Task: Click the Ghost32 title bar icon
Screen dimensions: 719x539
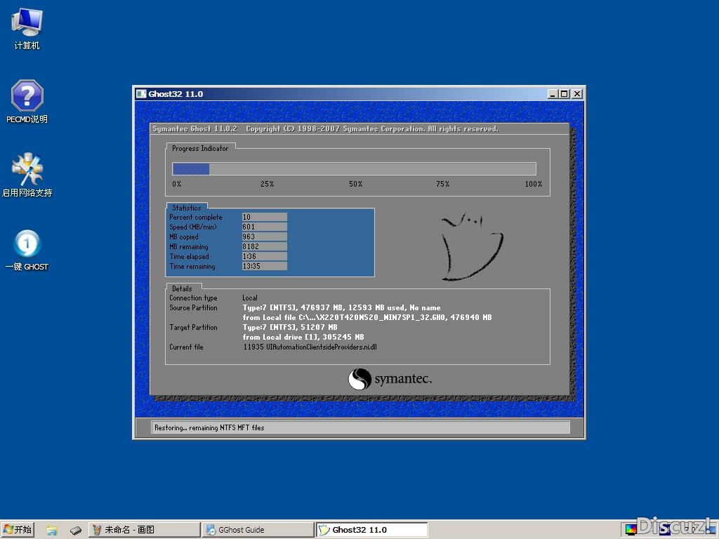Action: pyautogui.click(x=141, y=94)
